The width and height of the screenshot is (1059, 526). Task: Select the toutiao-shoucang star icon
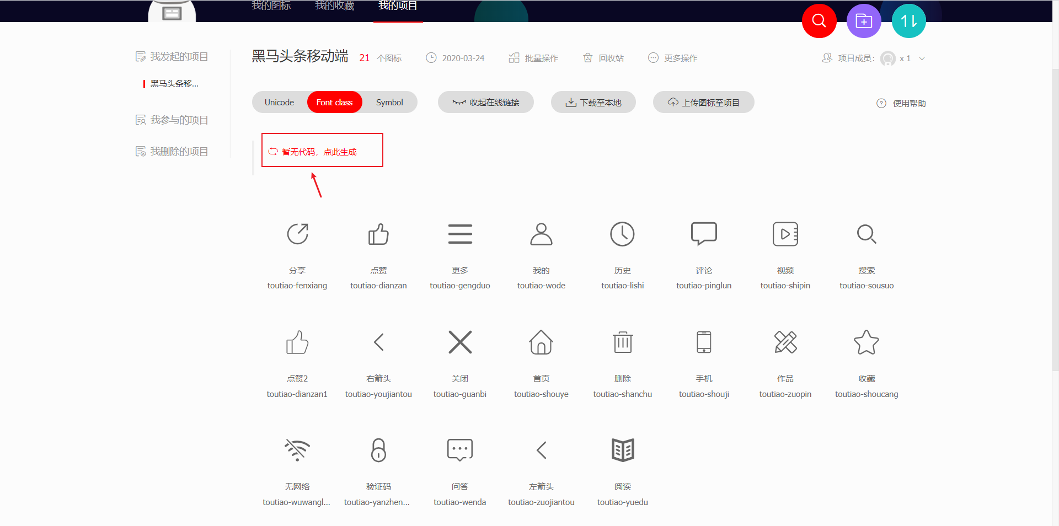tap(867, 342)
